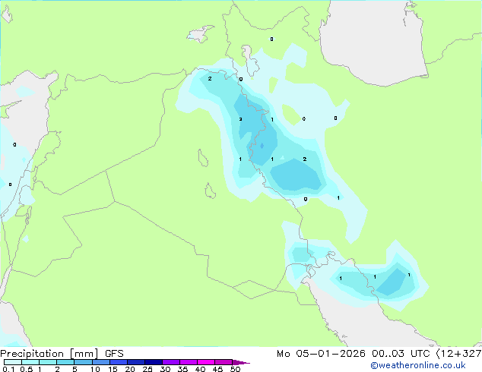
Task: Click the '15' legend scale label
Action: [113, 369]
